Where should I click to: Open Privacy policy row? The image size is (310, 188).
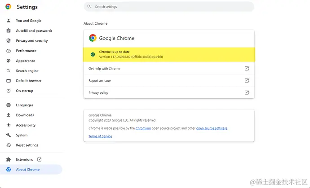pos(169,92)
